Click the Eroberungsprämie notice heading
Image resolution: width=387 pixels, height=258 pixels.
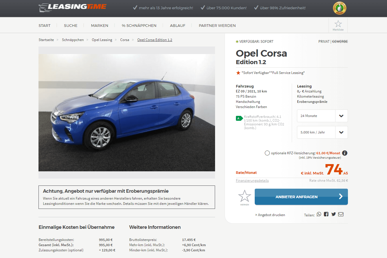[106, 191]
